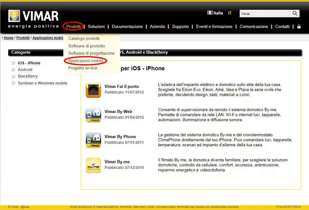Open Vimar By-me title
309x210 pixels.
coord(117,162)
